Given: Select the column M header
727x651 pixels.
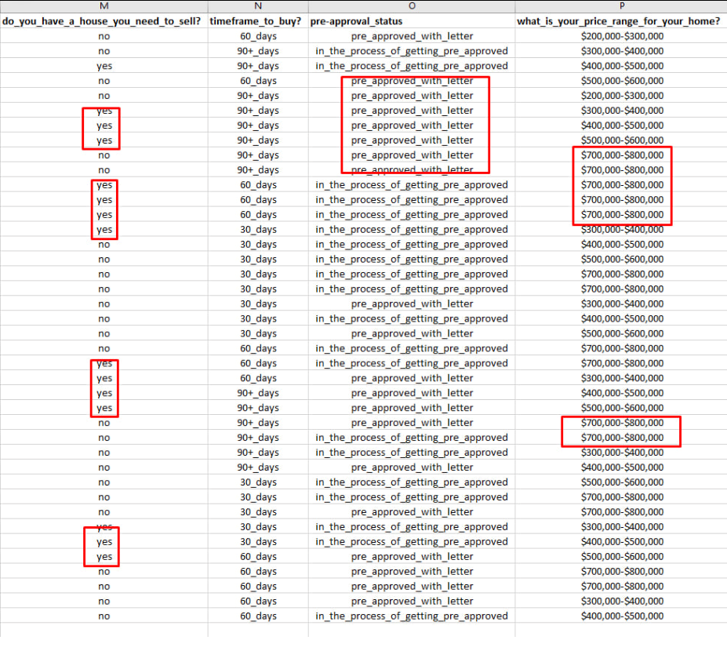Looking at the screenshot, I should 104,6.
